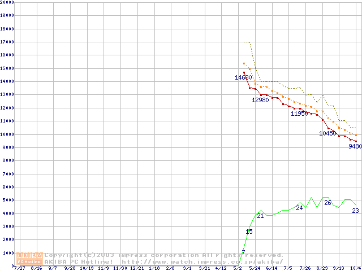Click the 17000 y-axis label
362x271 pixels.
[x=7, y=42]
